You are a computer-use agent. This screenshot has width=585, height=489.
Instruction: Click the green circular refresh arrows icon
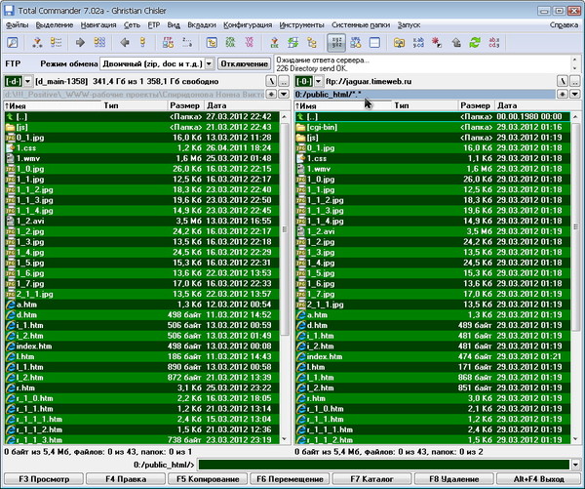475,42
